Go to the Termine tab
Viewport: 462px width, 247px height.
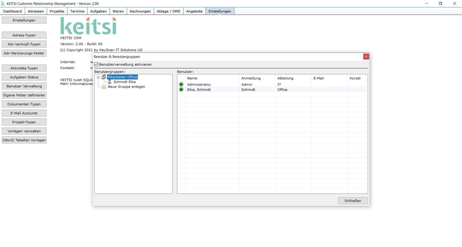click(77, 11)
